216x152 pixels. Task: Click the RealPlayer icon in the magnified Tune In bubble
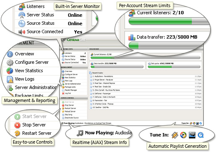pos(192,135)
